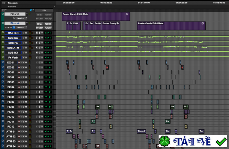Select the Poster Candy Edit4 Mute clip
This screenshot has height=149, width=229.
click(x=171, y=26)
